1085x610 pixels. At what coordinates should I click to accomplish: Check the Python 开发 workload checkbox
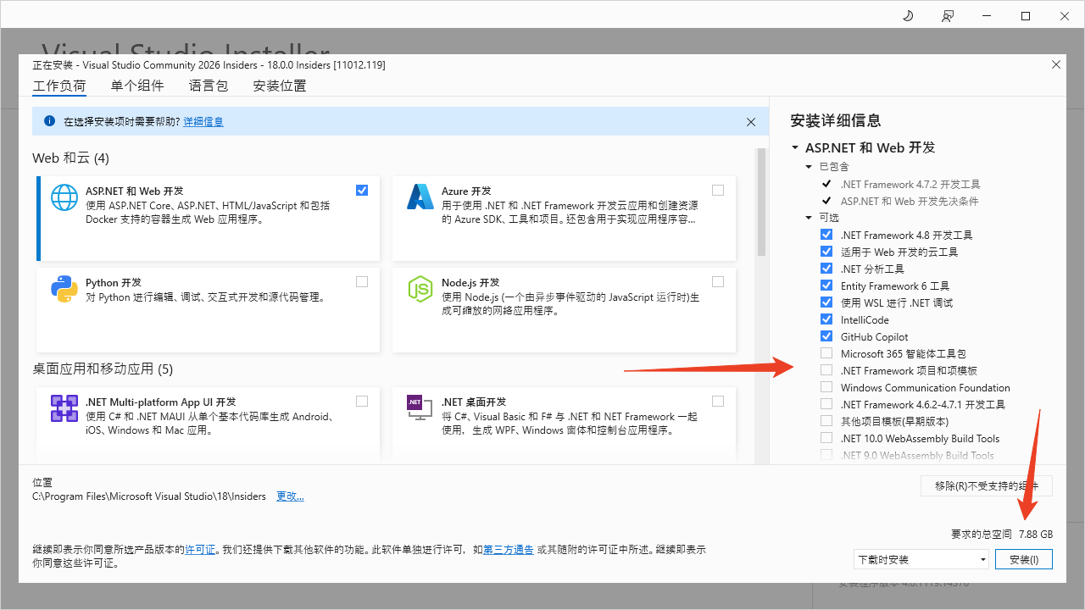click(362, 281)
